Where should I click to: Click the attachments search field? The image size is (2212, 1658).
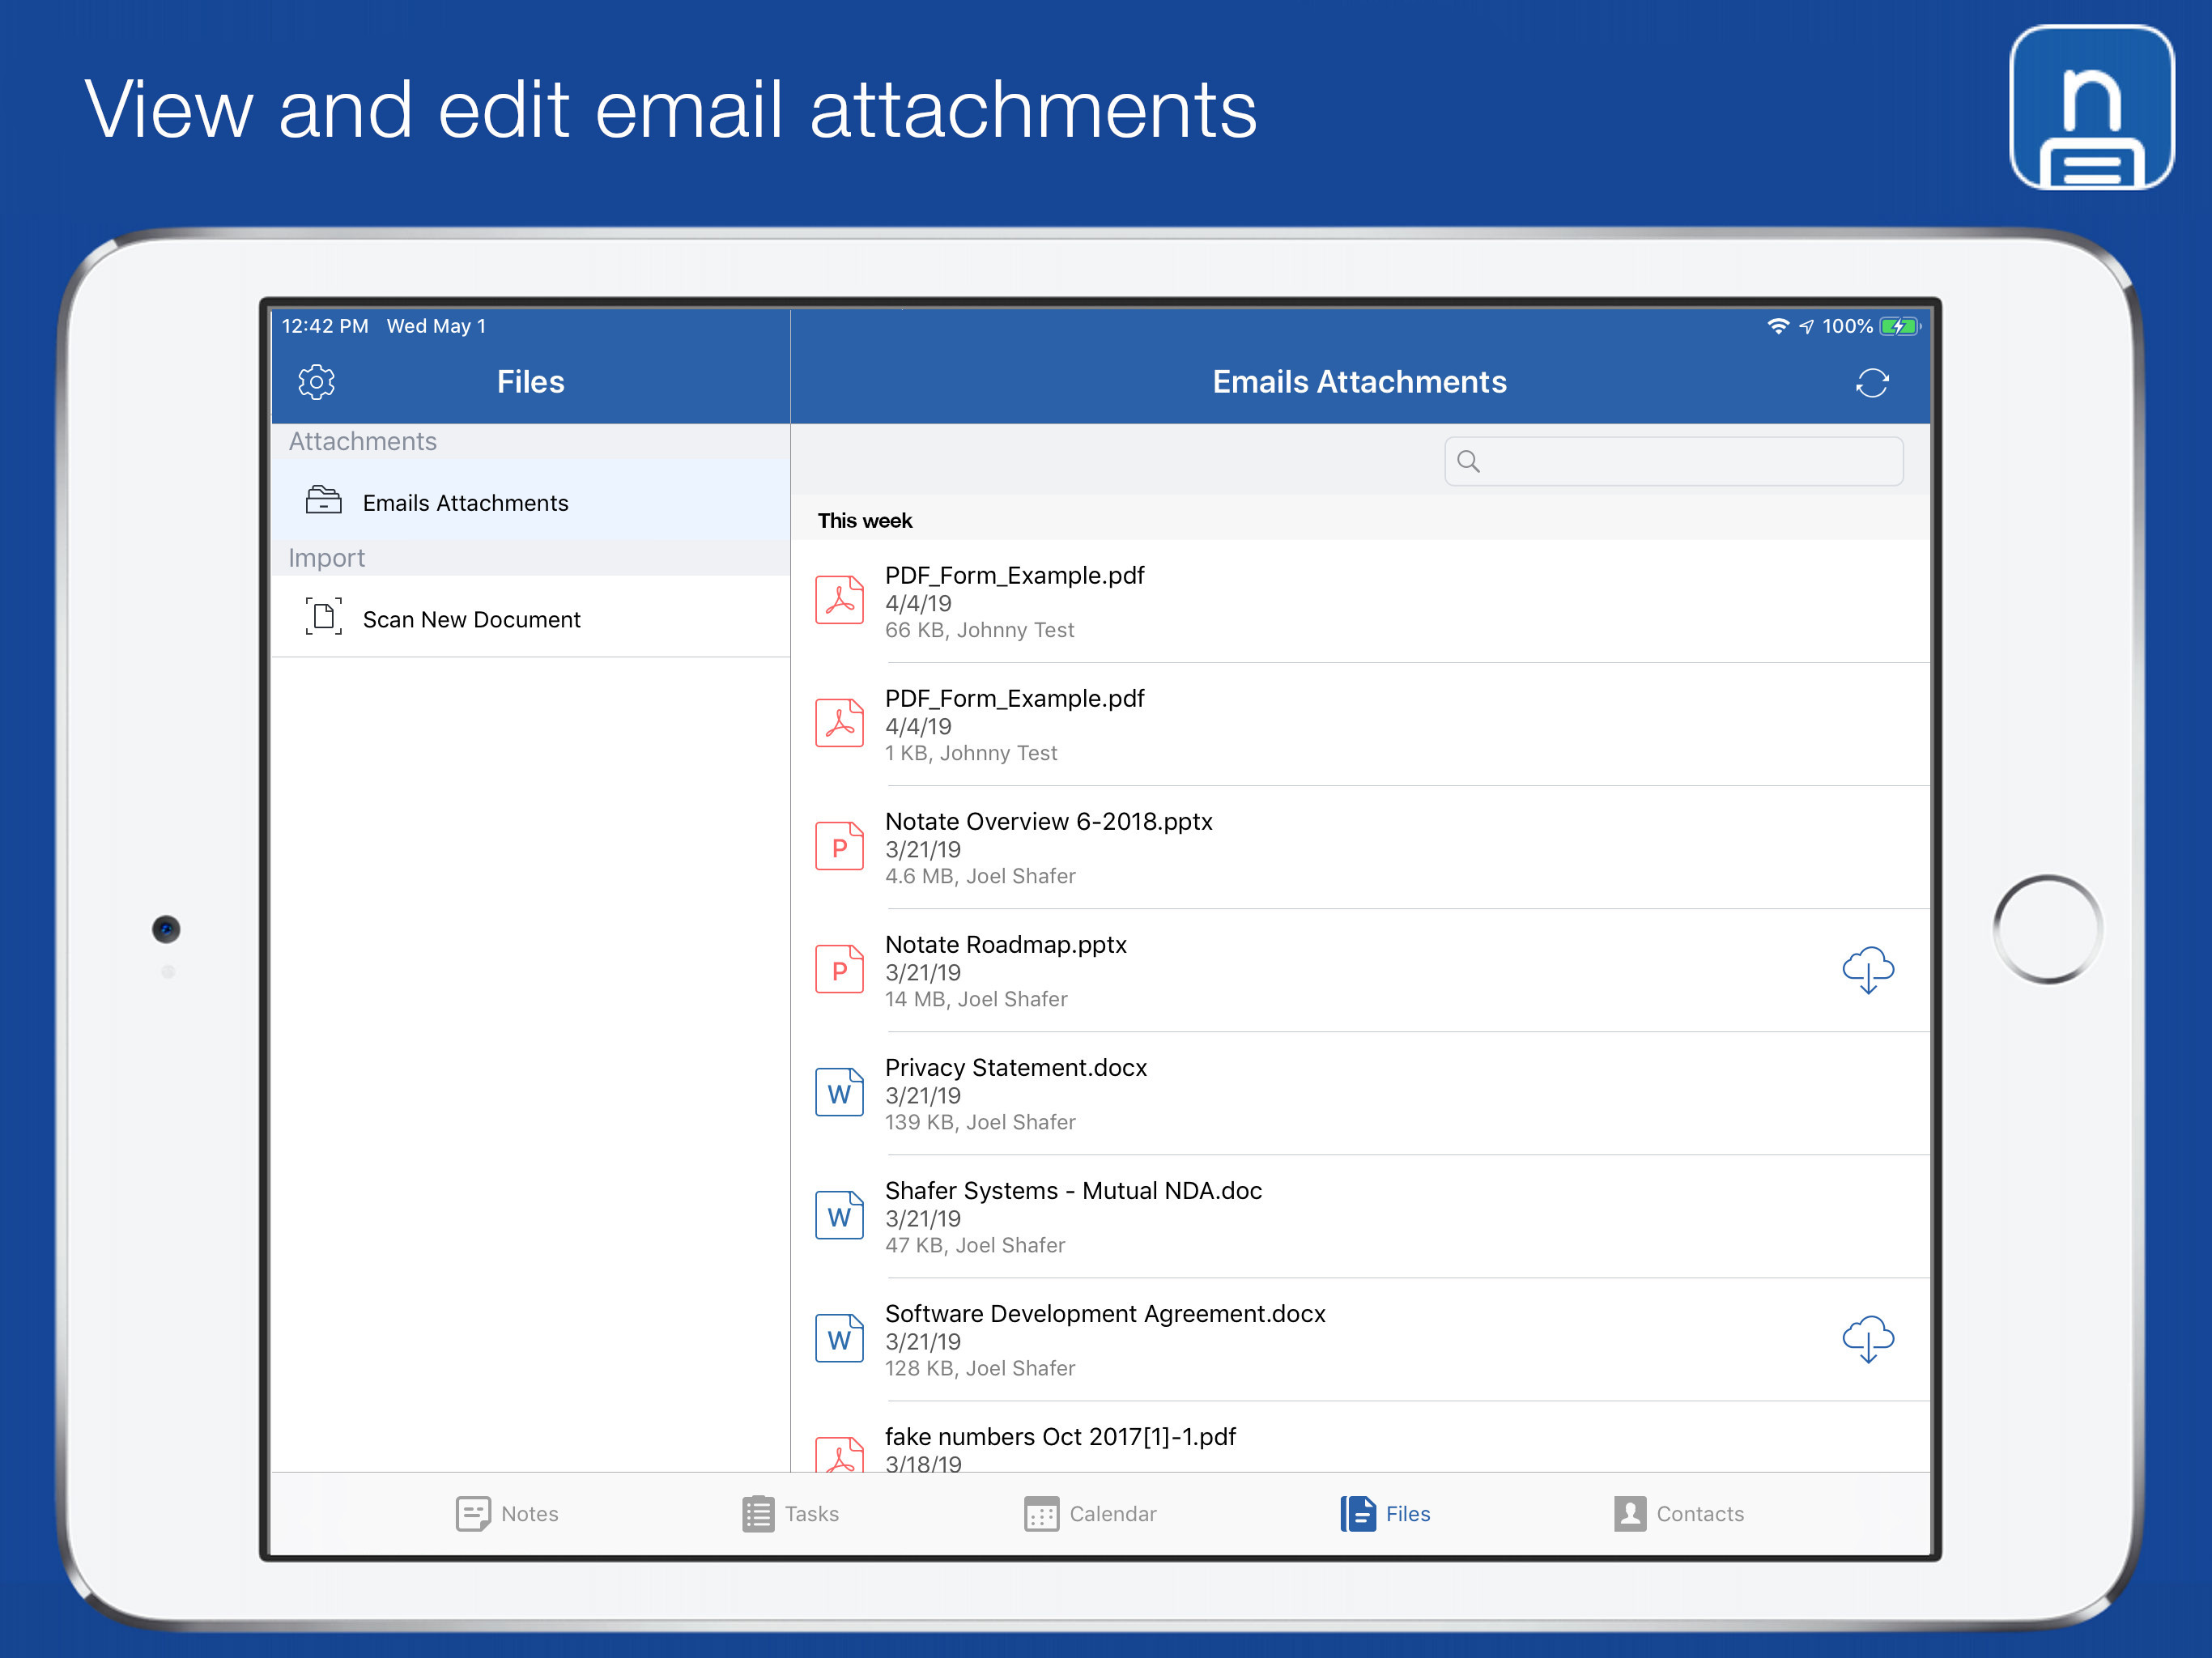[x=1673, y=461]
